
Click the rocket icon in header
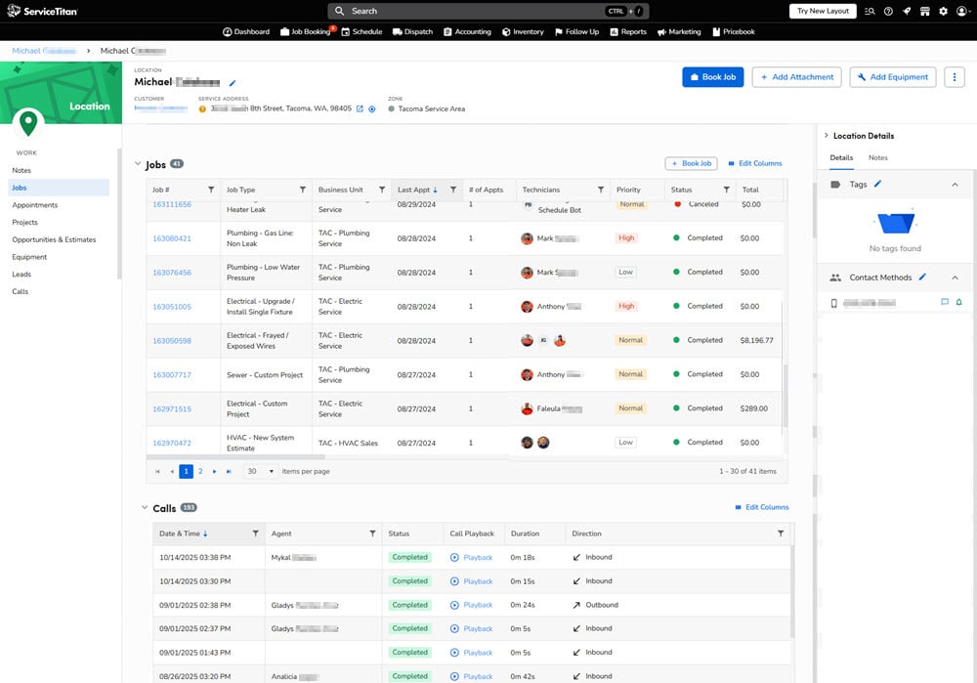907,11
